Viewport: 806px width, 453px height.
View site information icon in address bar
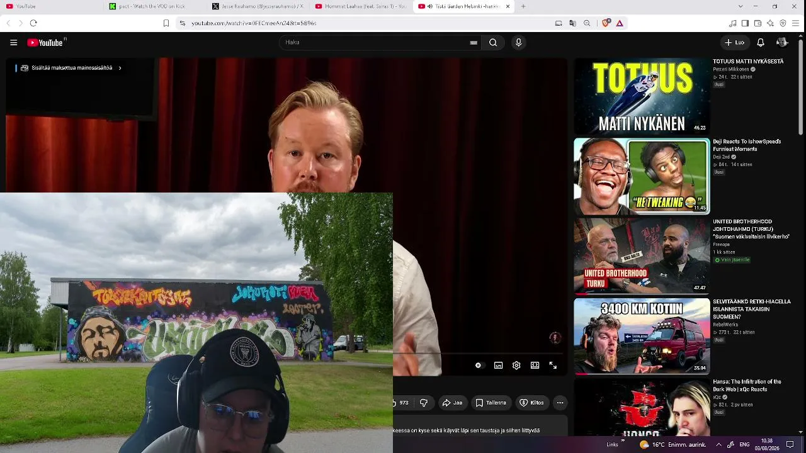(x=182, y=23)
